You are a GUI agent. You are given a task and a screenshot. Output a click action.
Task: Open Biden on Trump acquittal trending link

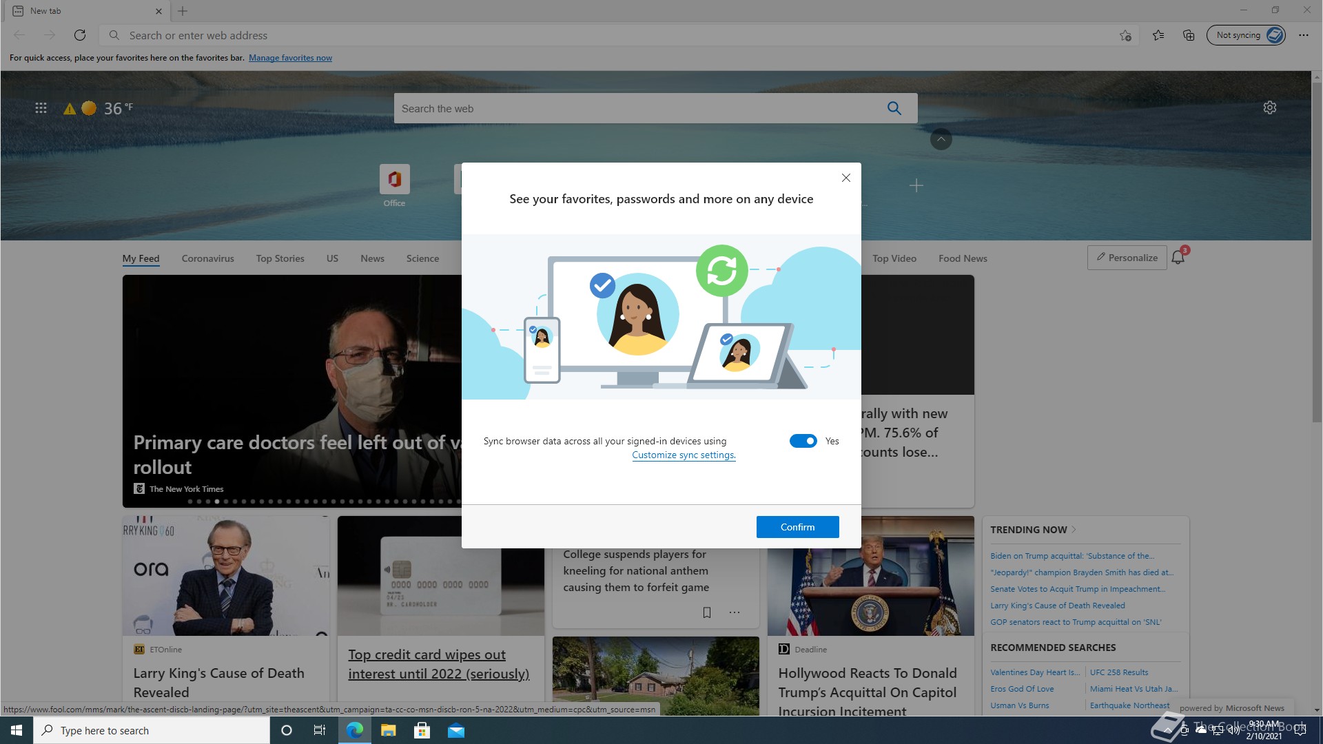[x=1072, y=556]
